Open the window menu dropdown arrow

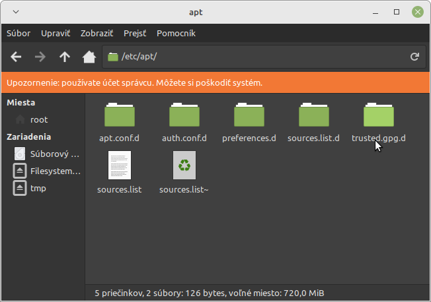(16, 12)
